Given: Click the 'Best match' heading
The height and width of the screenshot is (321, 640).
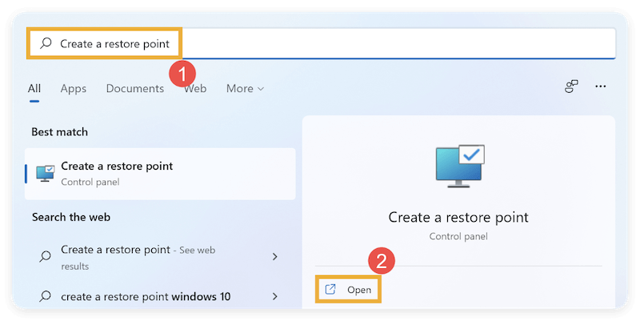Looking at the screenshot, I should pos(59,132).
